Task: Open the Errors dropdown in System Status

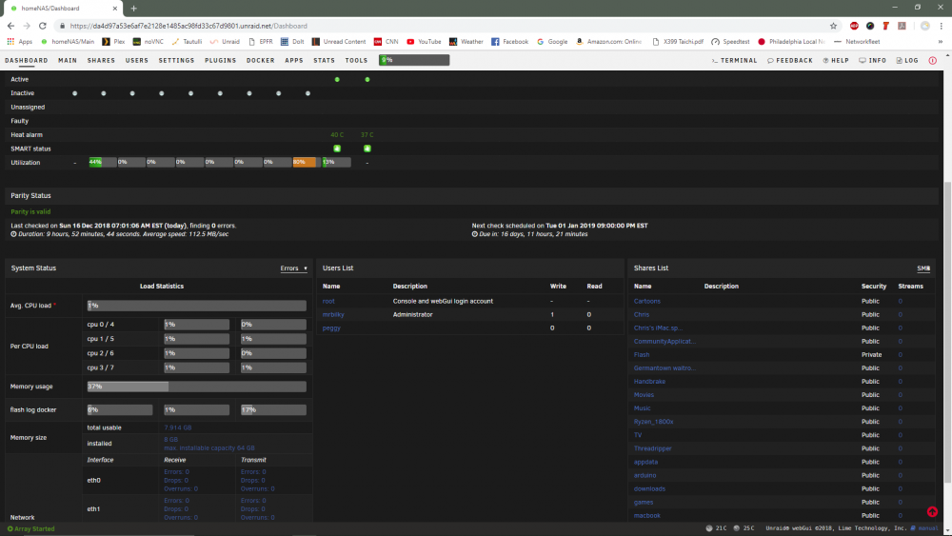Action: point(294,268)
